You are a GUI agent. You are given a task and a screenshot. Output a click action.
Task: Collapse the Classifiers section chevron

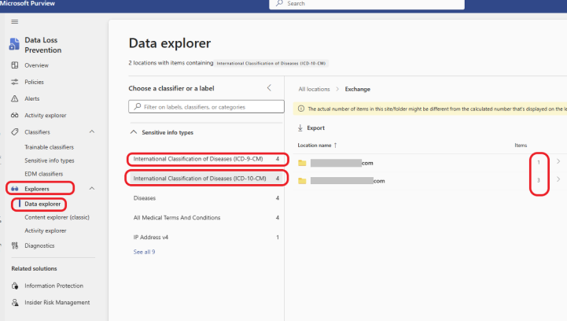[x=92, y=131]
